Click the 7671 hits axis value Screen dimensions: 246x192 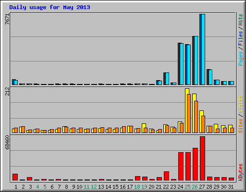click(7, 19)
